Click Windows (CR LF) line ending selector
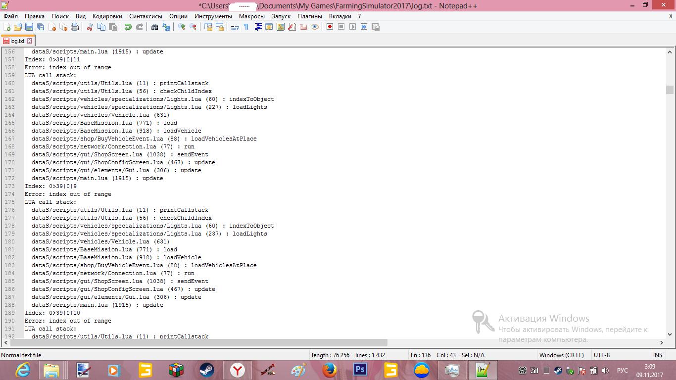Screen dimensions: 676x380 click(x=561, y=355)
